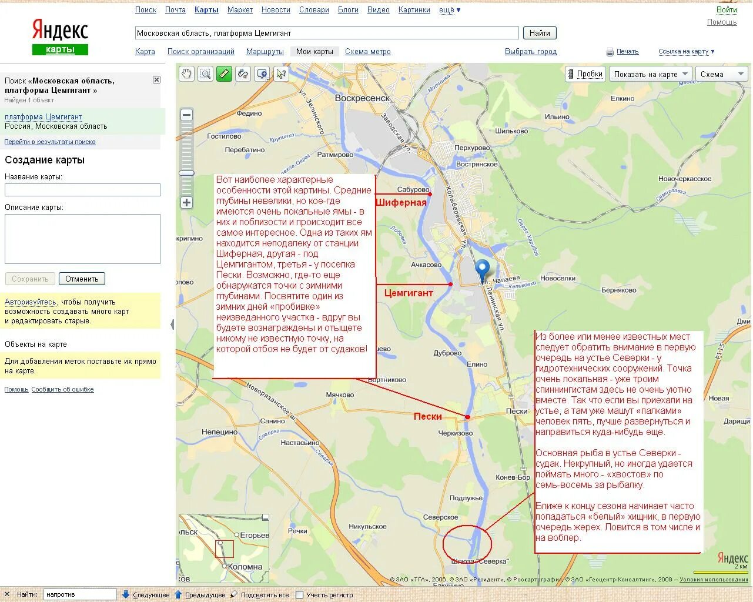Viewport: 753px width, 602px height.
Task: Focus the 'Описание карты' text area
Action: pyautogui.click(x=82, y=239)
